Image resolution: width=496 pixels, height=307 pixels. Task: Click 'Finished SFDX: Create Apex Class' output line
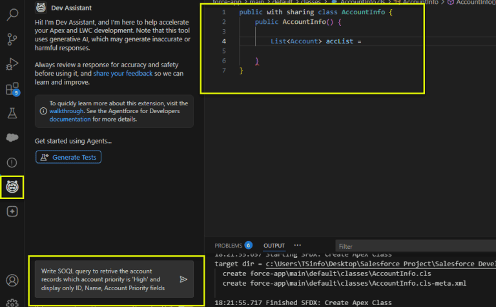(303, 303)
